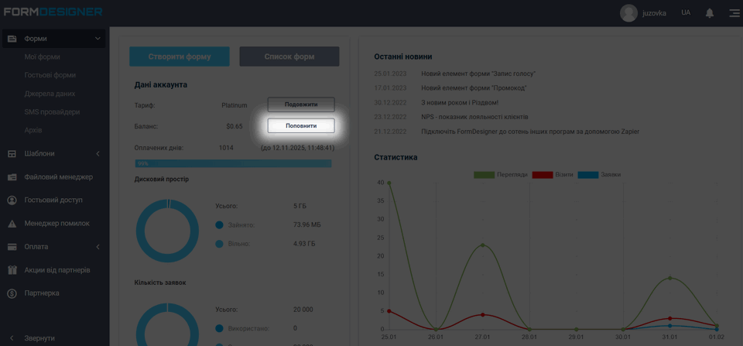The height and width of the screenshot is (346, 743).
Task: Open the hamburger menu icon
Action: [734, 13]
